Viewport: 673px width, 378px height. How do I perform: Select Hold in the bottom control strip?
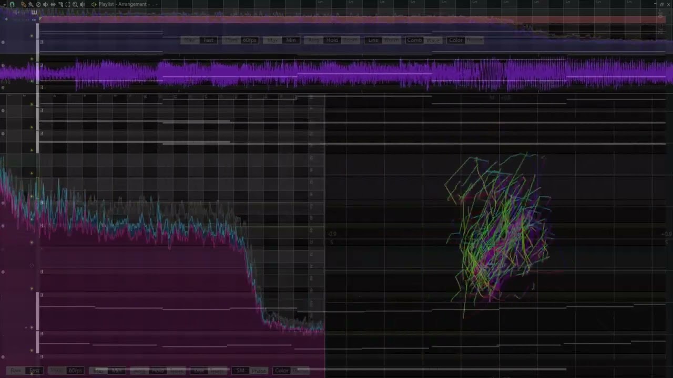coord(158,371)
